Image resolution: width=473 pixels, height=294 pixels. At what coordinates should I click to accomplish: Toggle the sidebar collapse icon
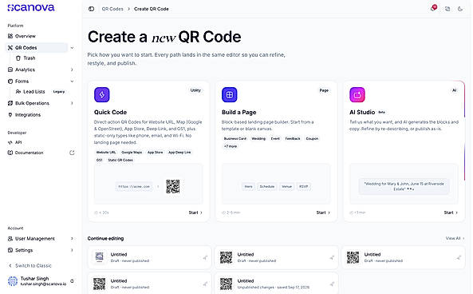(x=91, y=9)
